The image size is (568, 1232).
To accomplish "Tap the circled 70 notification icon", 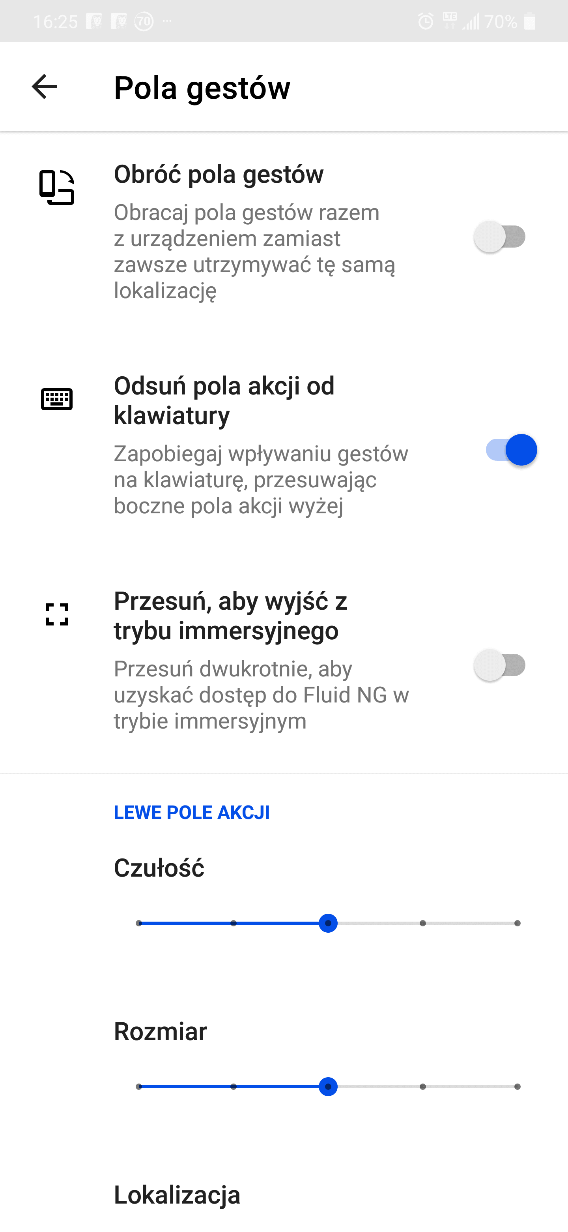I will pyautogui.click(x=144, y=22).
